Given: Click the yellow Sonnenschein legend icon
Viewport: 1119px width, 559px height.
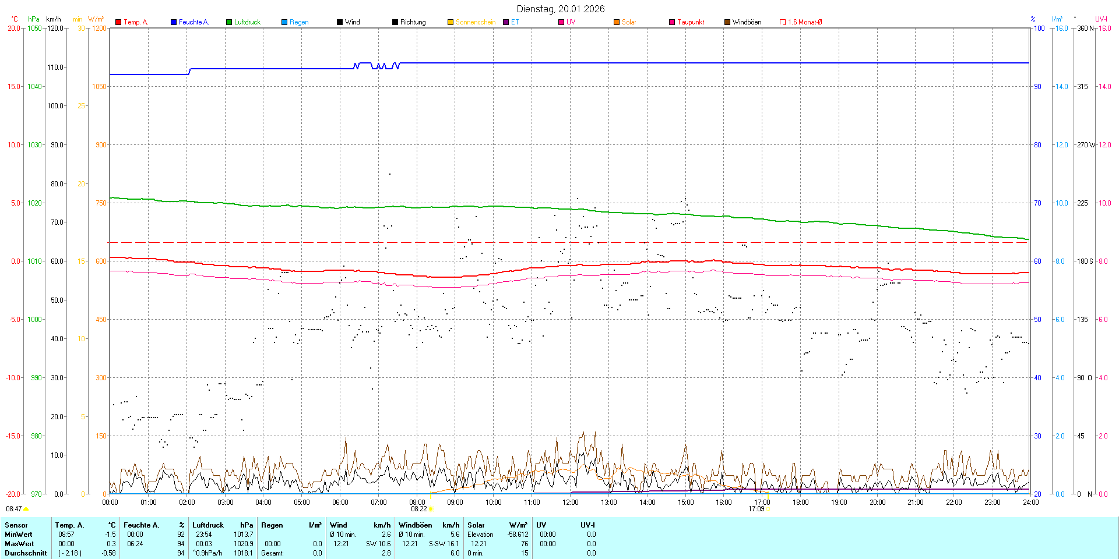Looking at the screenshot, I should tap(451, 22).
